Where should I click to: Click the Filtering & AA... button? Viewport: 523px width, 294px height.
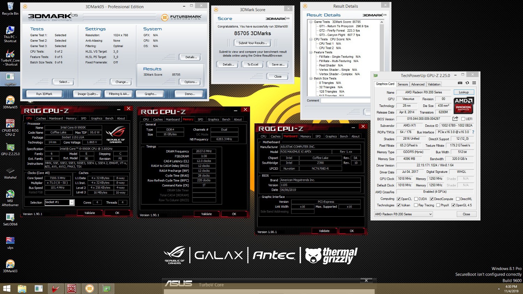point(119,94)
